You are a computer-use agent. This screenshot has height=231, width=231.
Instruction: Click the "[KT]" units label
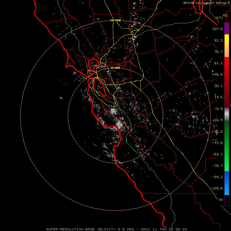coord(219,18)
